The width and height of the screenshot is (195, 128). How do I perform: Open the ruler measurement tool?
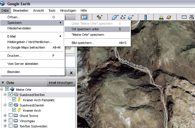click(x=146, y=17)
